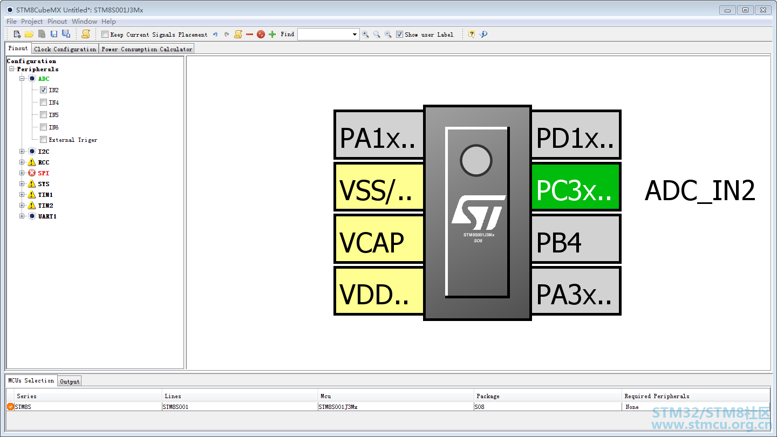Check the ADC IN6 checkbox
This screenshot has width=777, height=437.
point(43,127)
